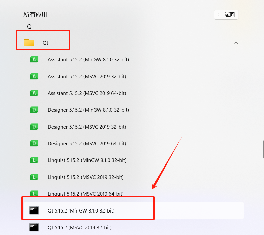Click the Assistant MSVC 2019 32-bit icon
The height and width of the screenshot is (235, 264).
point(34,76)
